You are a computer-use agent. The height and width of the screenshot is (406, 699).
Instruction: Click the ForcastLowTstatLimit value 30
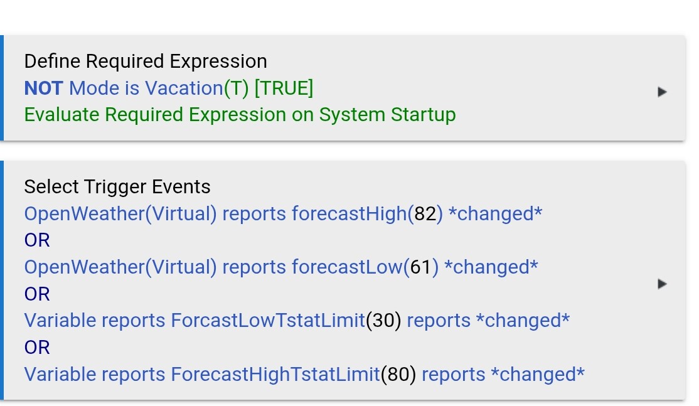[383, 321]
